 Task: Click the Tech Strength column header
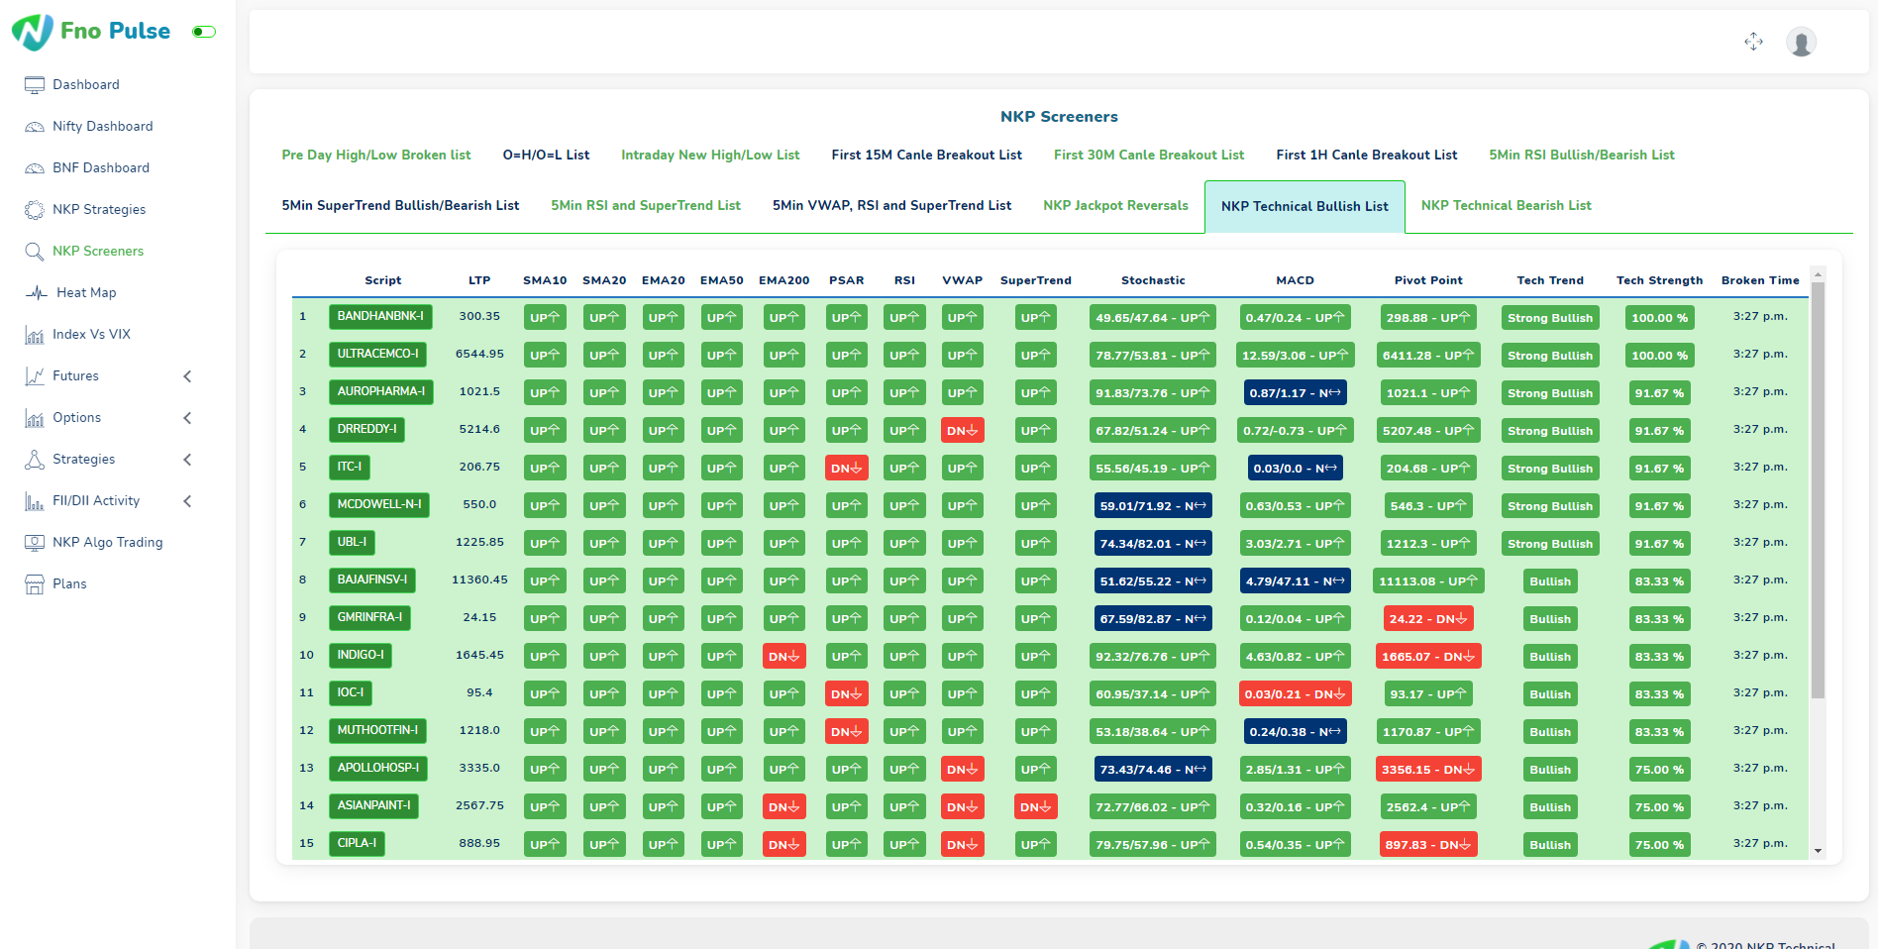coord(1659,280)
